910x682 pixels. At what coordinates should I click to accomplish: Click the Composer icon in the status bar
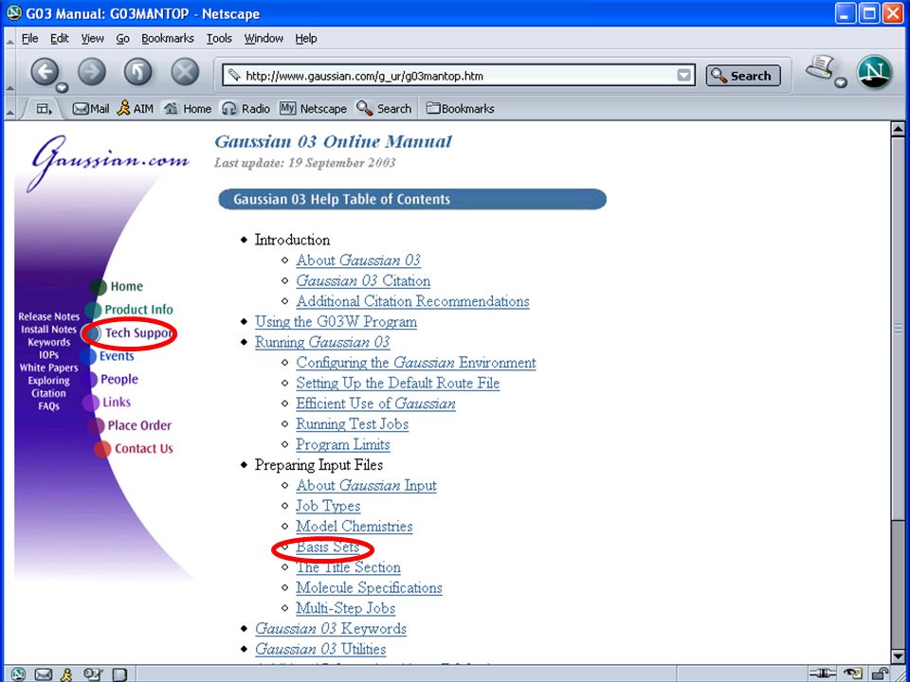pos(93,673)
